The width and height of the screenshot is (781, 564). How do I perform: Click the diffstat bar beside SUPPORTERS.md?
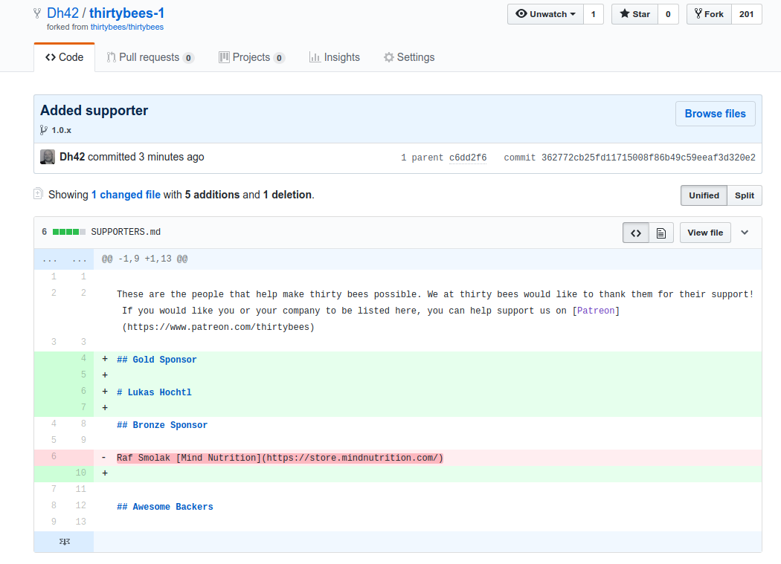(68, 232)
